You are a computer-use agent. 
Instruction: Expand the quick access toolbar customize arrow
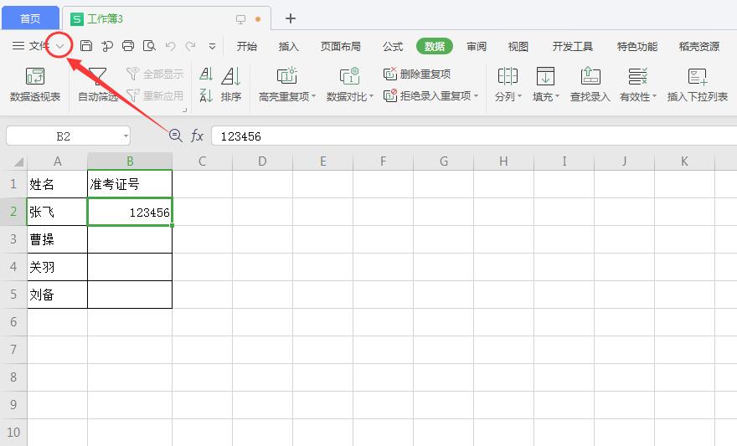(212, 47)
